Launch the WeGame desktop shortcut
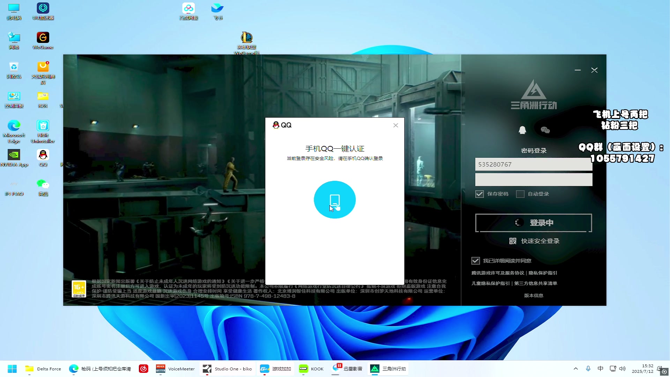 tap(43, 40)
